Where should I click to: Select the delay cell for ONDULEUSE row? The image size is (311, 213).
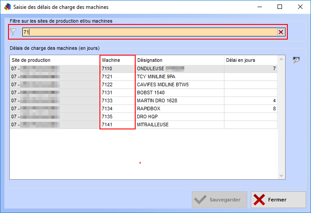point(250,68)
